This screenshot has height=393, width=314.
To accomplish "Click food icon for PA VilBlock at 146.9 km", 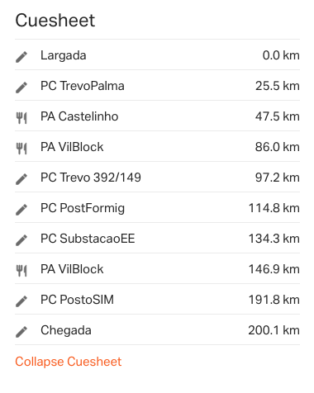I will click(x=21, y=271).
